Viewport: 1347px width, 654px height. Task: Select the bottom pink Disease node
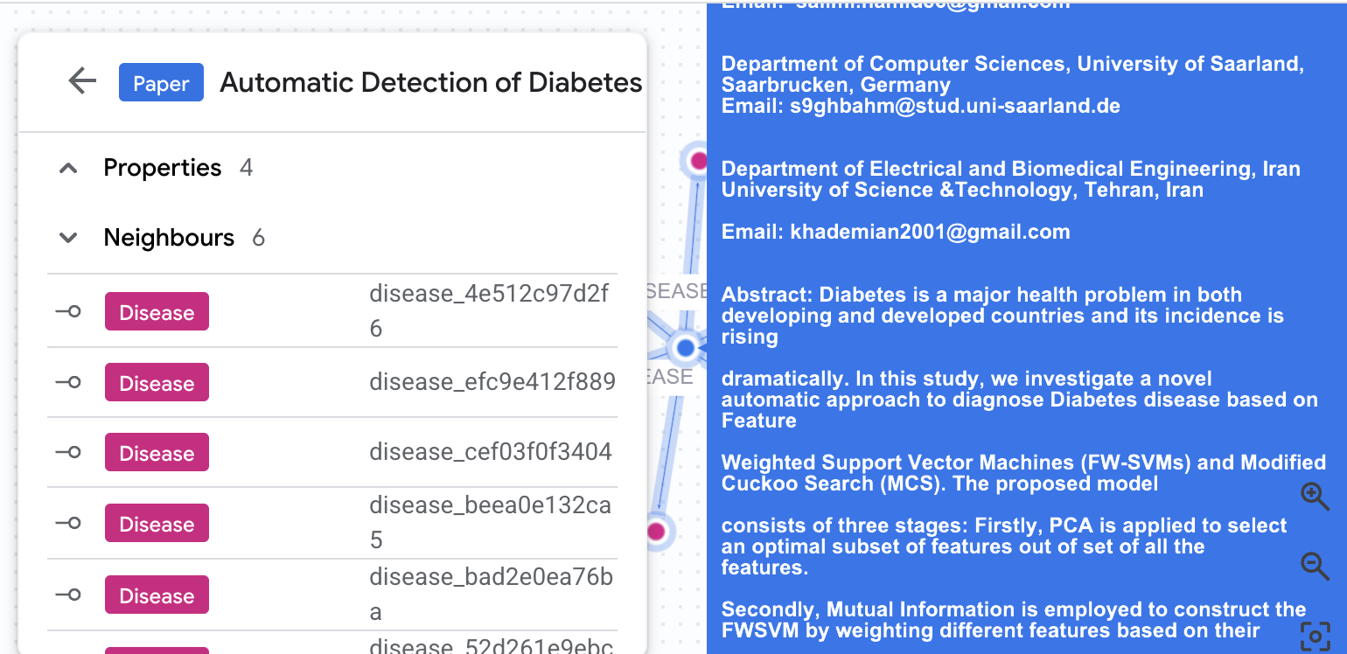pos(656,531)
